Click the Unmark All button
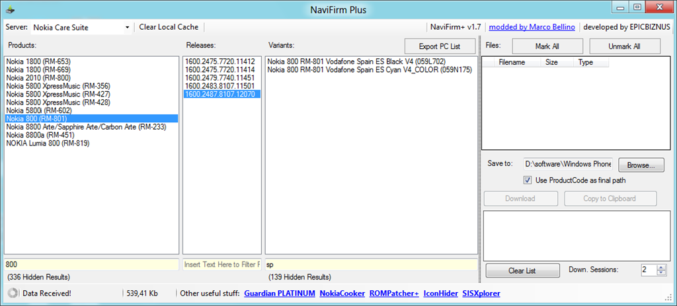The image size is (677, 306). click(624, 46)
